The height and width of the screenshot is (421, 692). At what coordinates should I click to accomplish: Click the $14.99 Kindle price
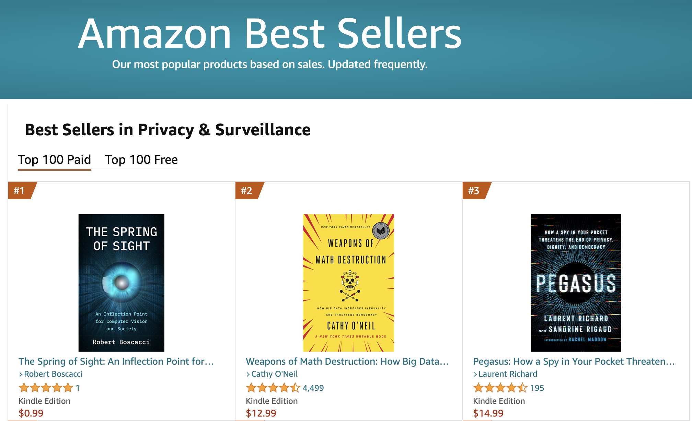488,413
